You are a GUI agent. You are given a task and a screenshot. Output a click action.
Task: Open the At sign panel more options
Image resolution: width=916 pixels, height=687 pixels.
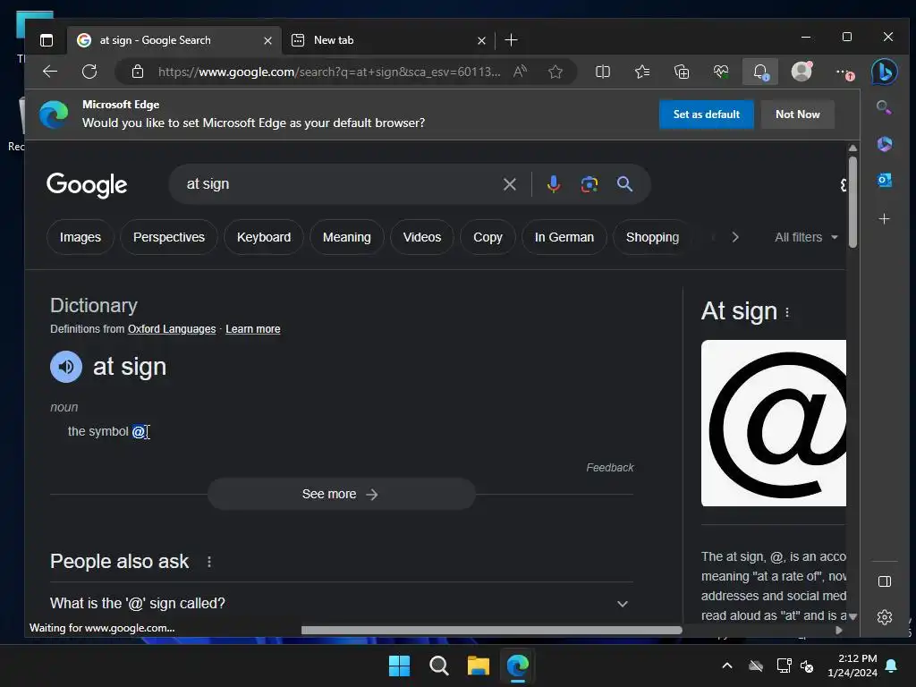click(x=787, y=312)
